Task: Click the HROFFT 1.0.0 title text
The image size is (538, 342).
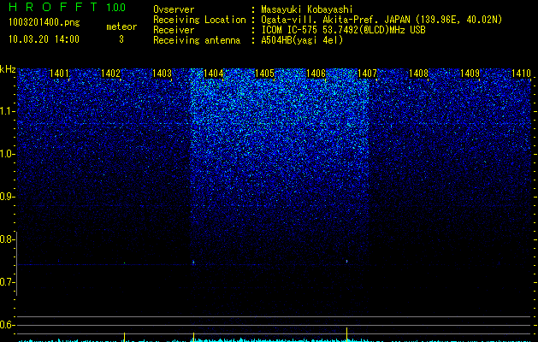Action: point(68,7)
